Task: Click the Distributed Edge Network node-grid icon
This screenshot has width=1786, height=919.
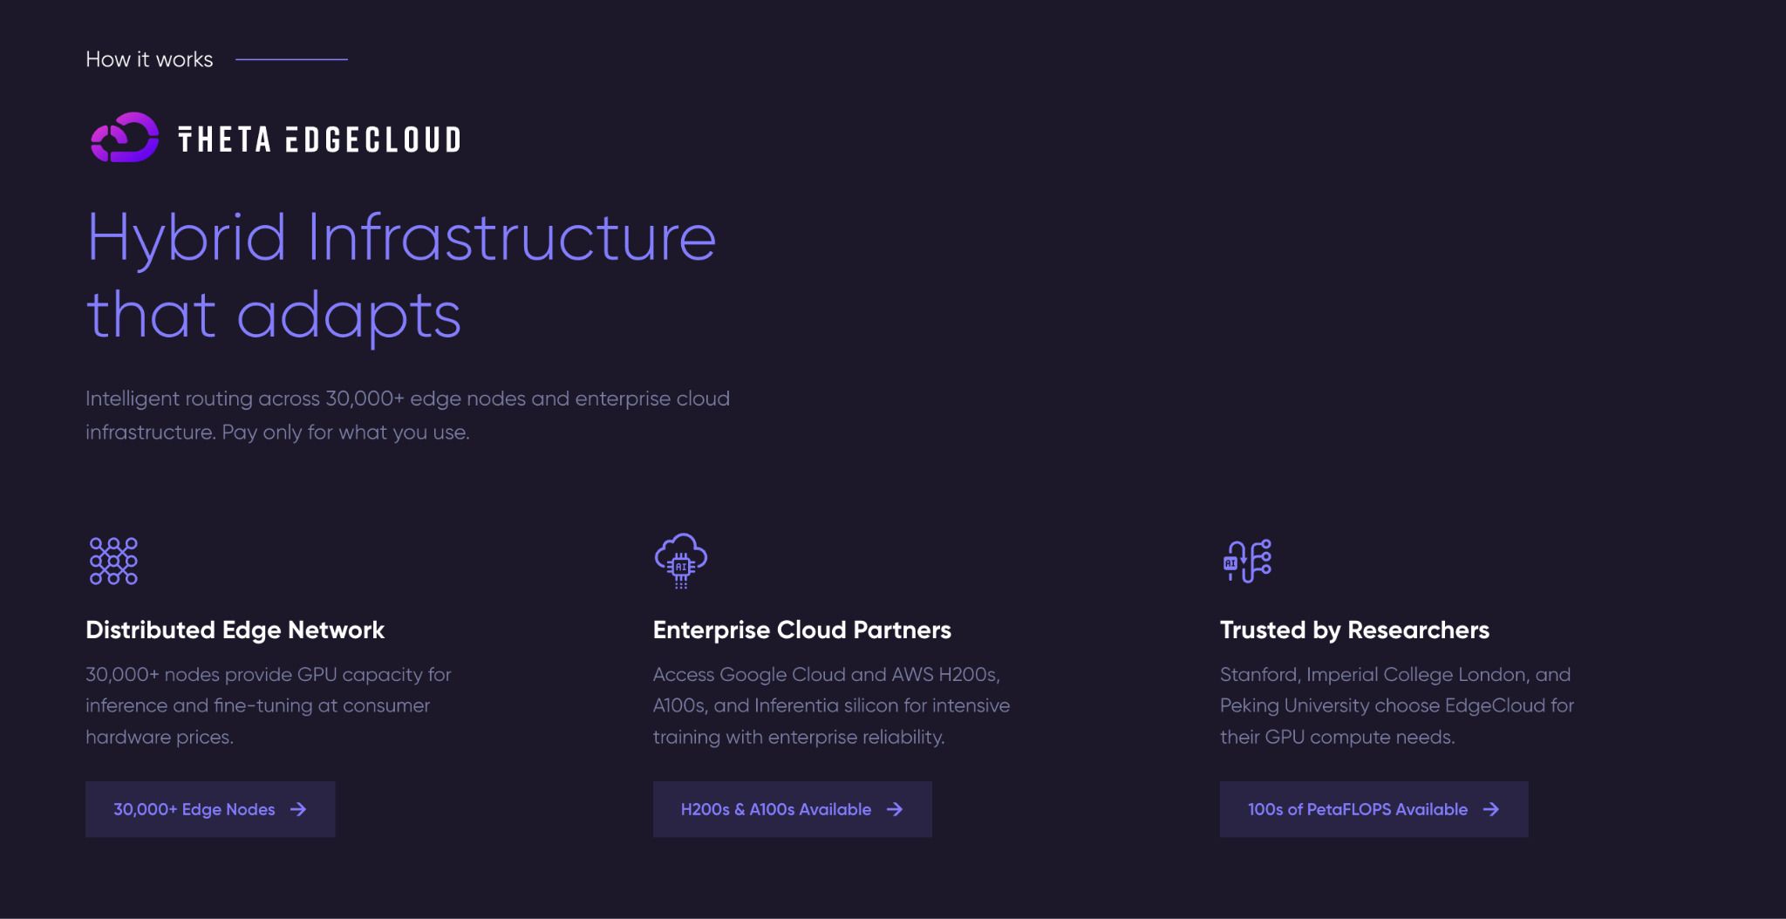Action: pos(113,561)
